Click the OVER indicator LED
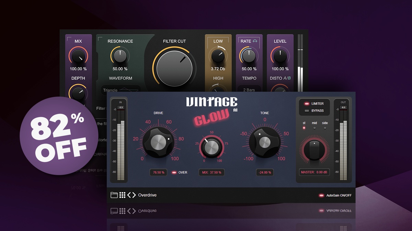 tap(174, 172)
